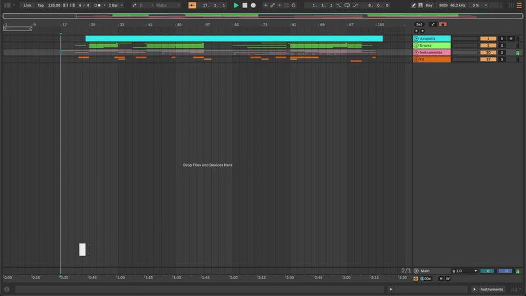Start playback with the green Play button

click(x=236, y=5)
